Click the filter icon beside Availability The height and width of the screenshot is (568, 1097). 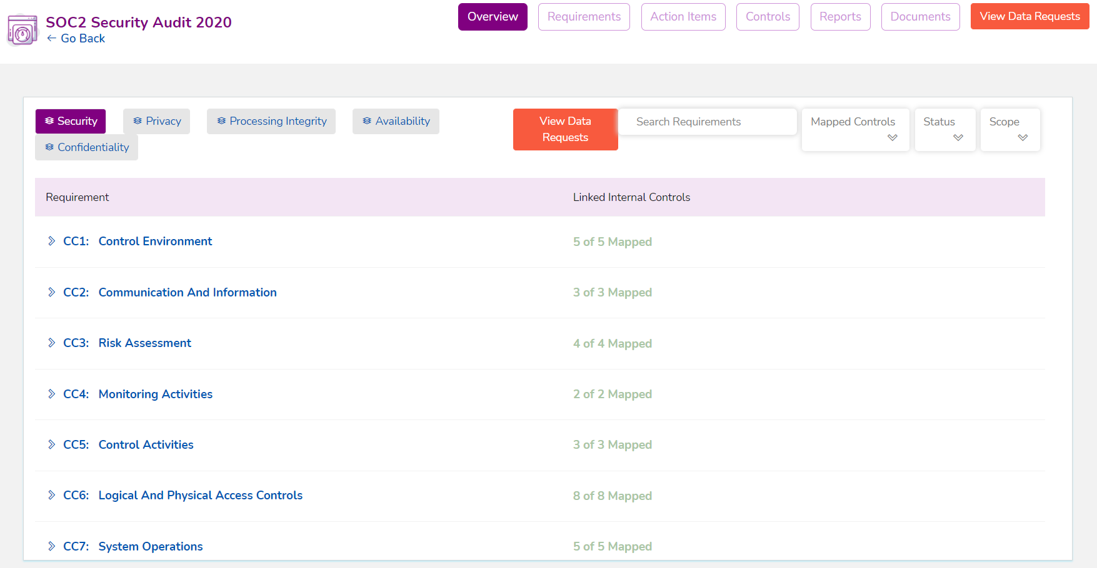[367, 121]
